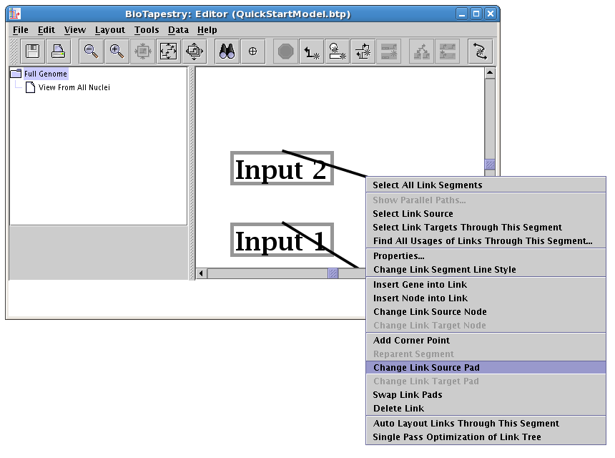Click the crosshair center-on-selection icon

pos(252,52)
